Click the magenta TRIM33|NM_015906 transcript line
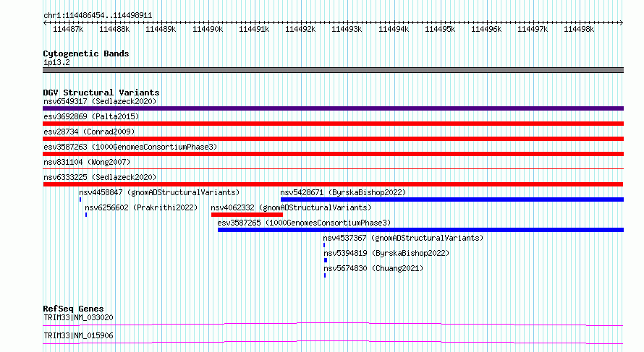Image resolution: width=644 pixels, height=352 pixels. point(333,342)
